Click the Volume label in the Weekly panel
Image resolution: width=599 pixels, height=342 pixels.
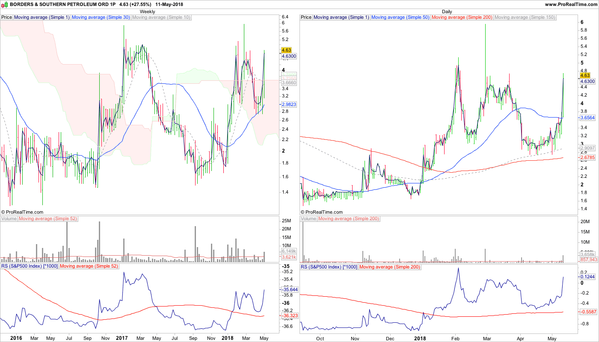9,219
